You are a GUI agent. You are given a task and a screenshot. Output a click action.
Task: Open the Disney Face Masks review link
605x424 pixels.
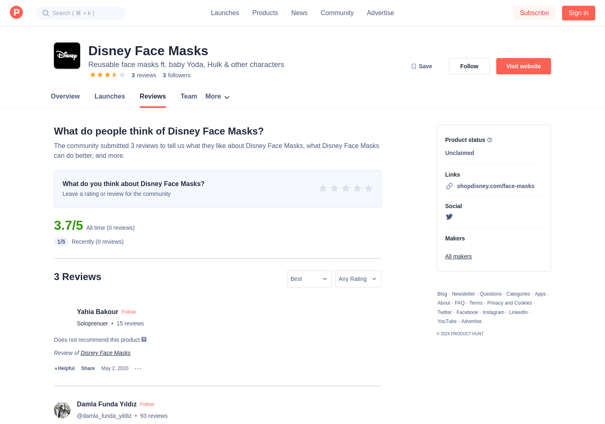pyautogui.click(x=105, y=353)
